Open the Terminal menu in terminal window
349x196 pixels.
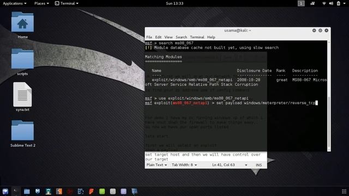[x=197, y=37]
